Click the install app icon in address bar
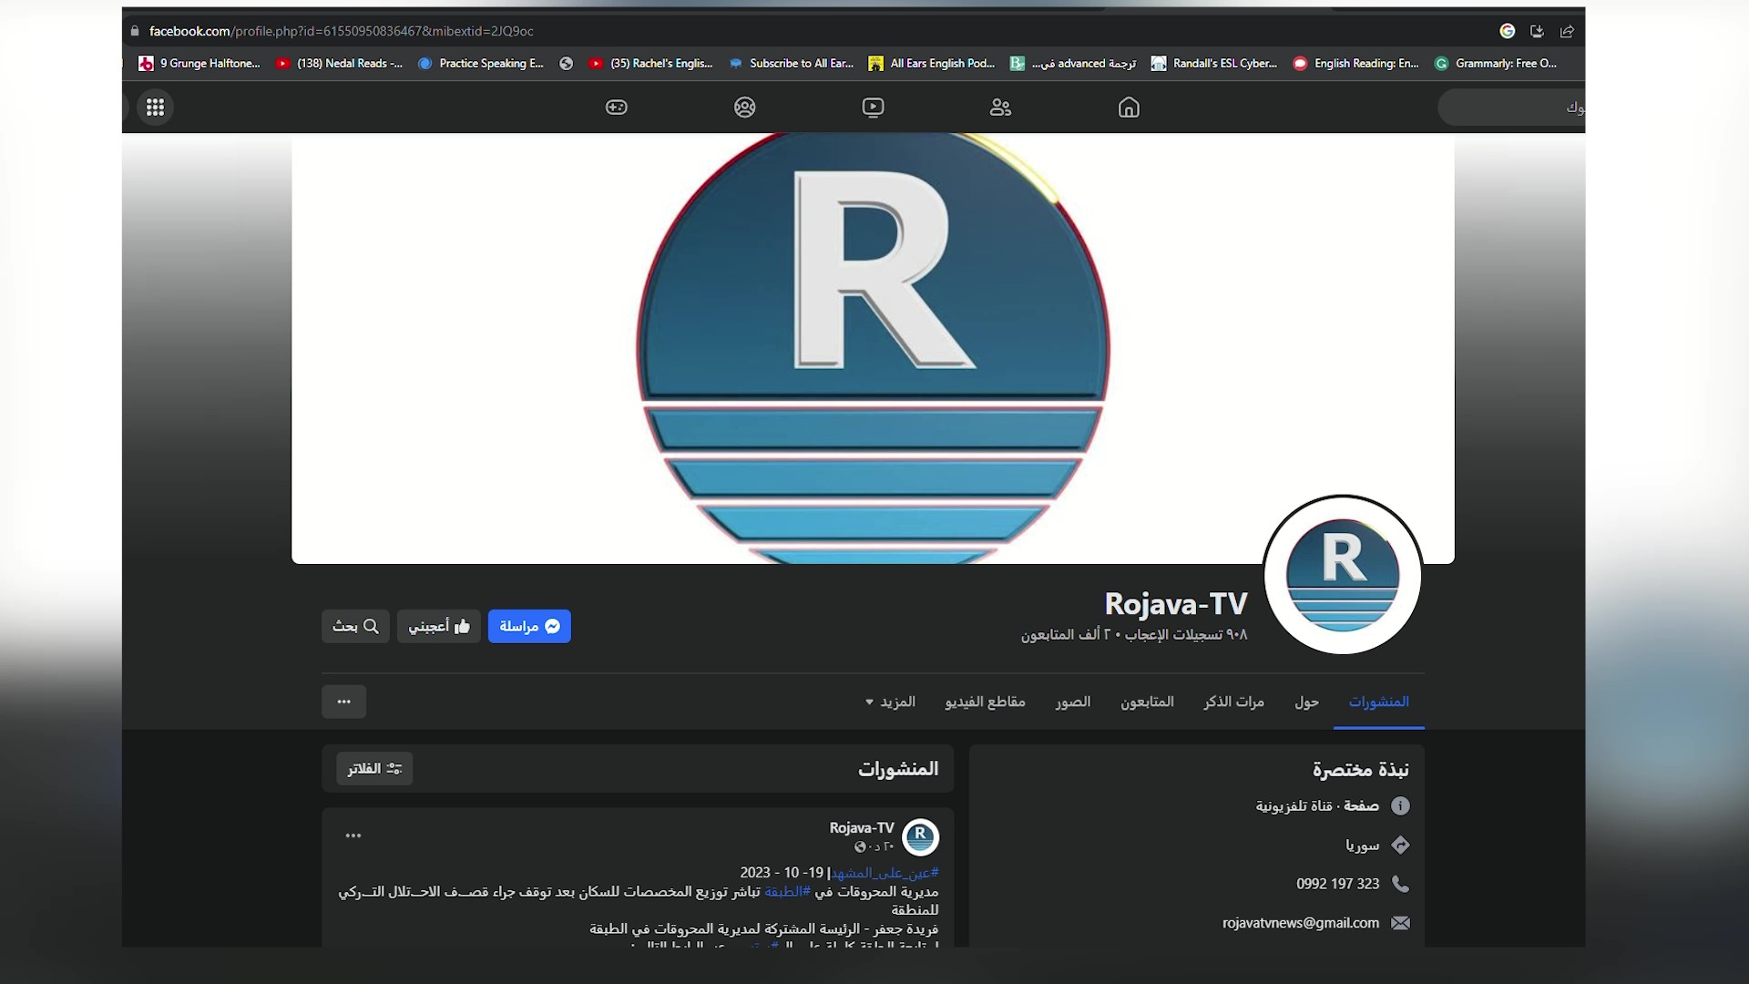Screen dimensions: 1749x984 click(1537, 31)
